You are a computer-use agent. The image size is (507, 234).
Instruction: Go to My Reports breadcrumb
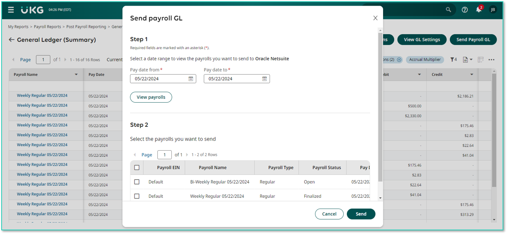(x=18, y=27)
